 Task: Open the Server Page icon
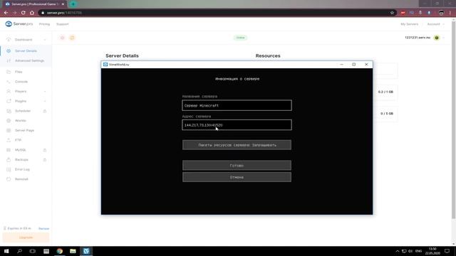(x=9, y=130)
